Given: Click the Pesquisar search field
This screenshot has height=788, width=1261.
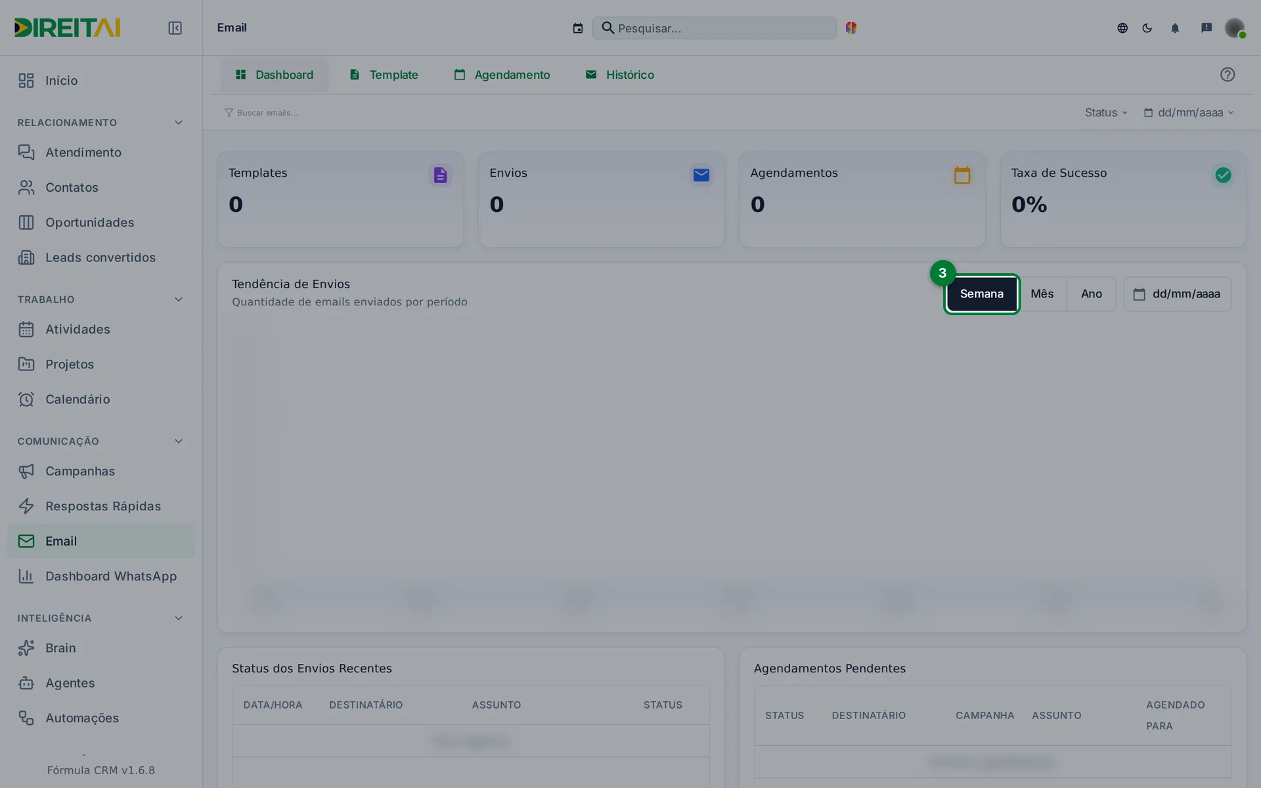Looking at the screenshot, I should click(715, 28).
